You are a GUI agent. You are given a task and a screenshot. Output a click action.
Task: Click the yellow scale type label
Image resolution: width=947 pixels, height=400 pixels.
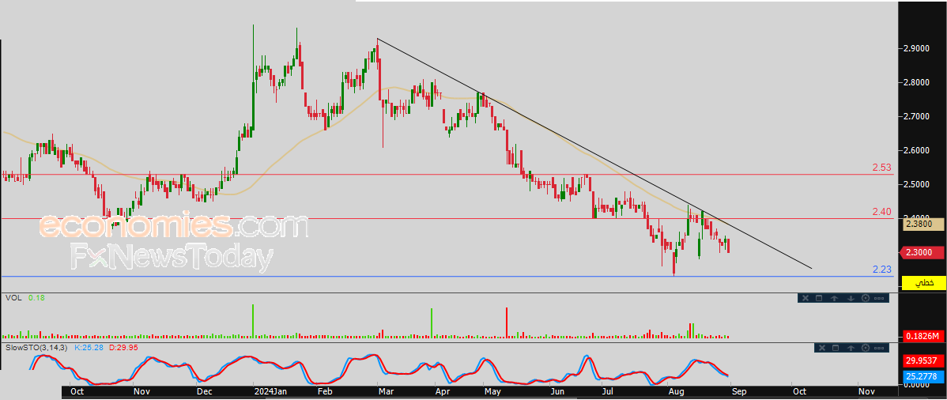click(x=923, y=283)
